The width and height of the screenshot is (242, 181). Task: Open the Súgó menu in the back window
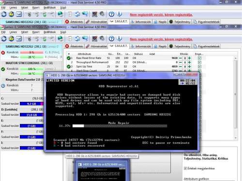tap(63, 8)
